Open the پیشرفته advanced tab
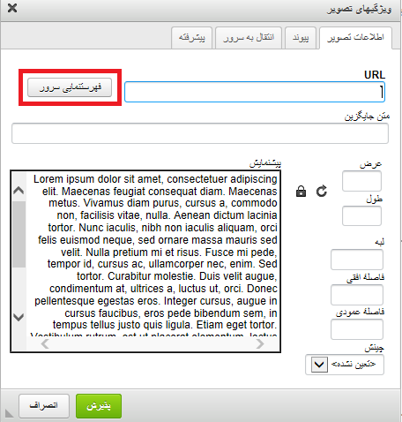This screenshot has width=402, height=422. pos(191,38)
